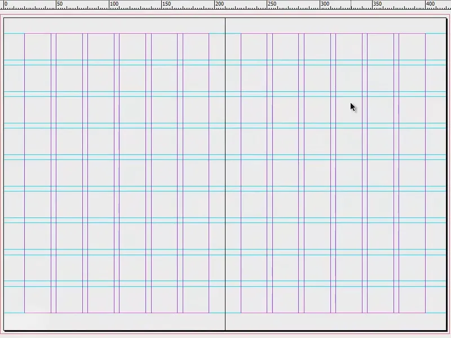
Task: Click the bottom-right corner of the right page
Action: (445, 331)
